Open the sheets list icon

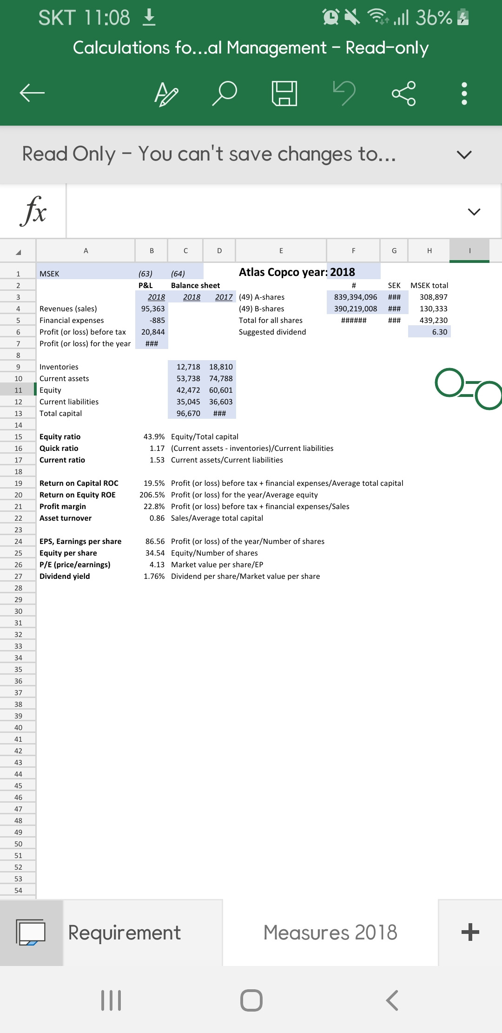[31, 932]
